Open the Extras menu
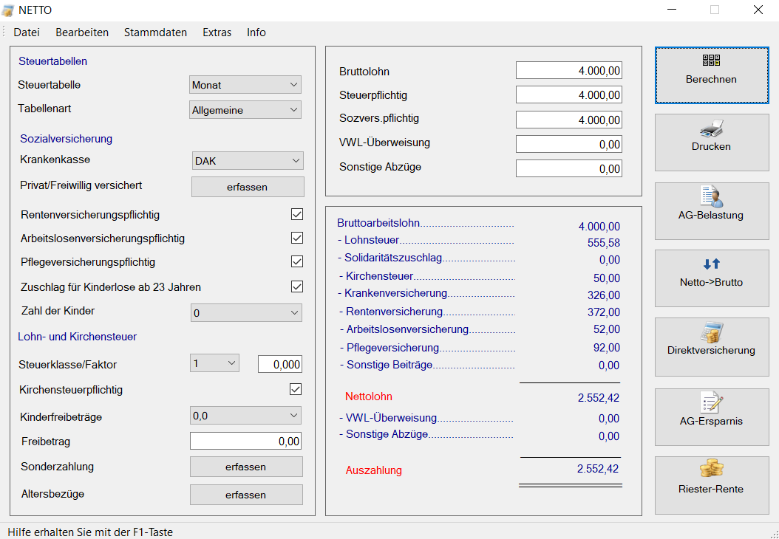779x539 pixels. point(217,32)
